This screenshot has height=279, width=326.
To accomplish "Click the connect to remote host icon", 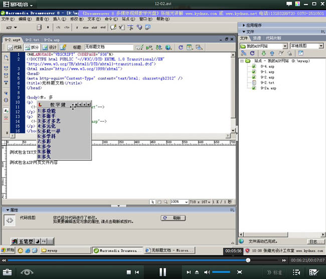I will point(244,54).
